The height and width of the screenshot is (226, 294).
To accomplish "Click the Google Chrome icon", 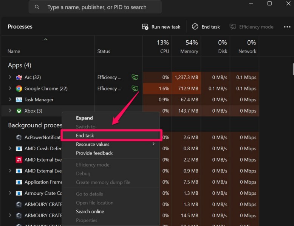I will pyautogui.click(x=19, y=89).
